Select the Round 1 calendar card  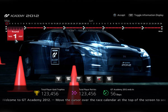point(14,34)
